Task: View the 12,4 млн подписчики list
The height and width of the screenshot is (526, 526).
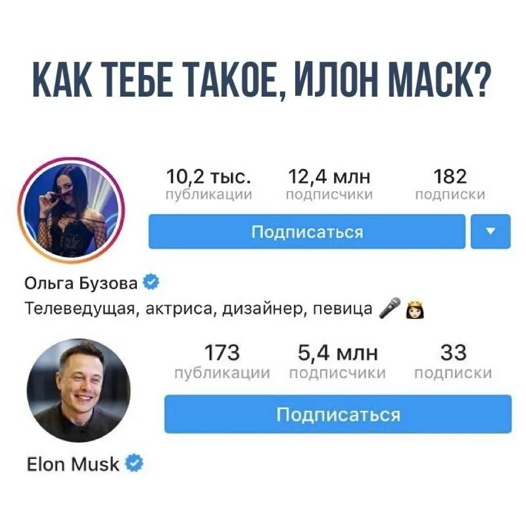Action: click(329, 184)
